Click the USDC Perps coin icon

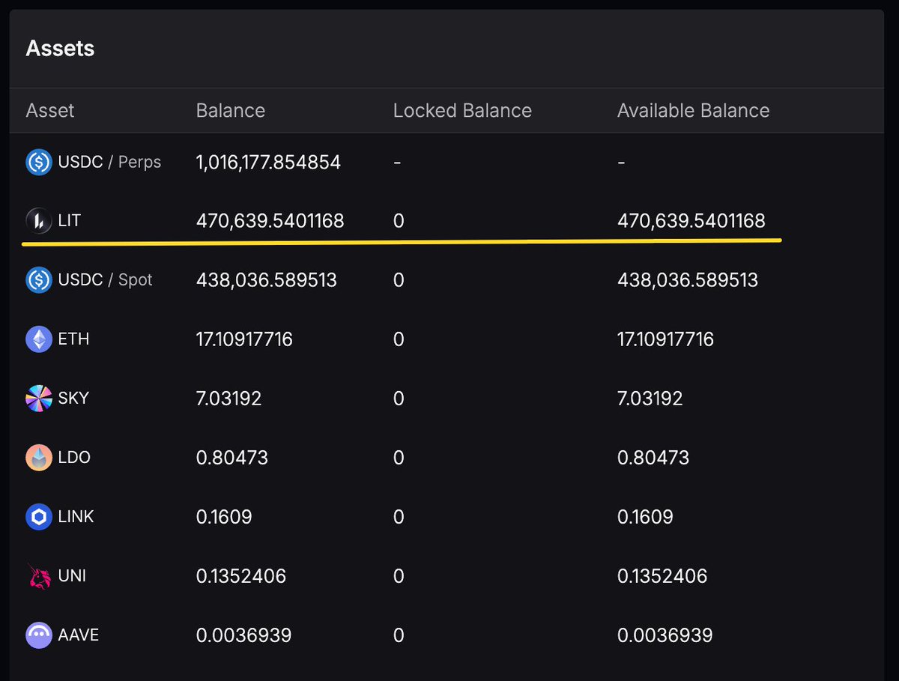point(39,162)
